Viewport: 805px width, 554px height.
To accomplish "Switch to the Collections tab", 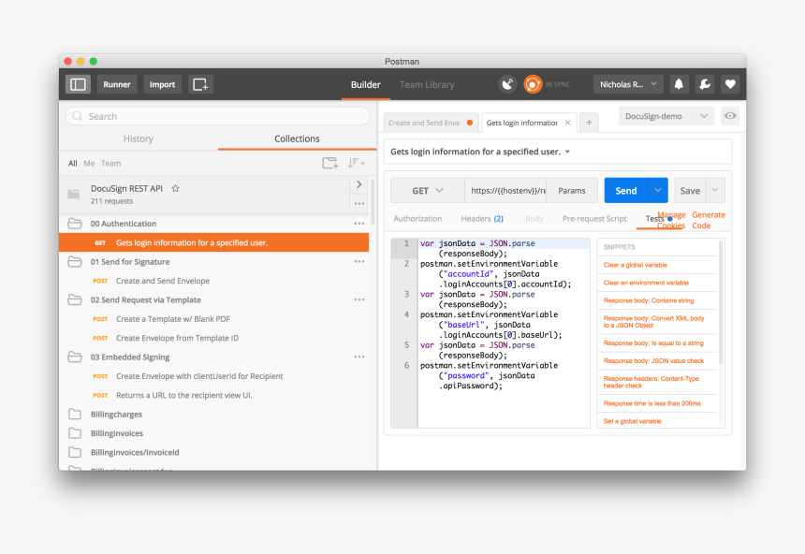I will (297, 138).
